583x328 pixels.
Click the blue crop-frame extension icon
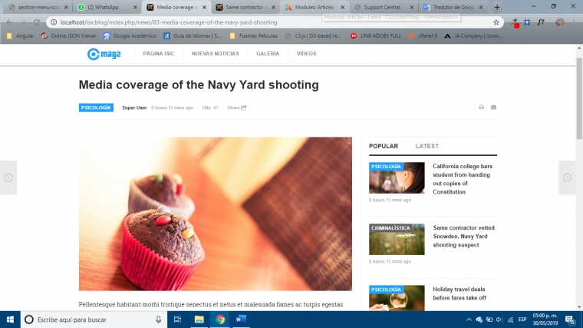[527, 22]
